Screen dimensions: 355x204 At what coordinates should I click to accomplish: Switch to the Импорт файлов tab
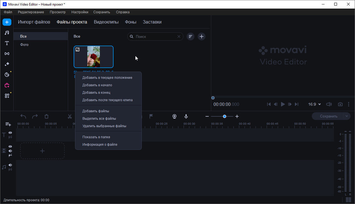[34, 22]
